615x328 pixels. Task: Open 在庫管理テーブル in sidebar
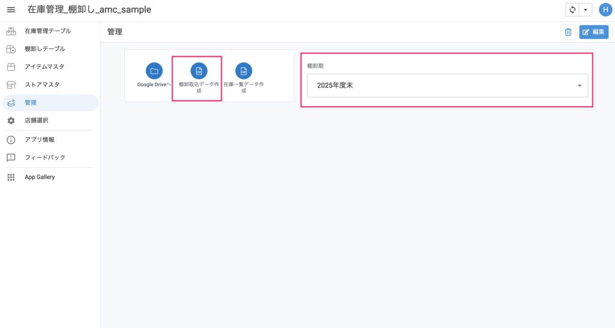[50, 31]
